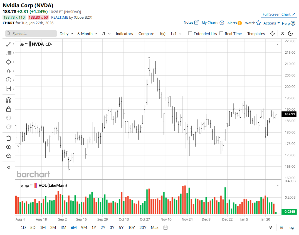
Task: Select the trend line drawing tool
Action: (9, 44)
